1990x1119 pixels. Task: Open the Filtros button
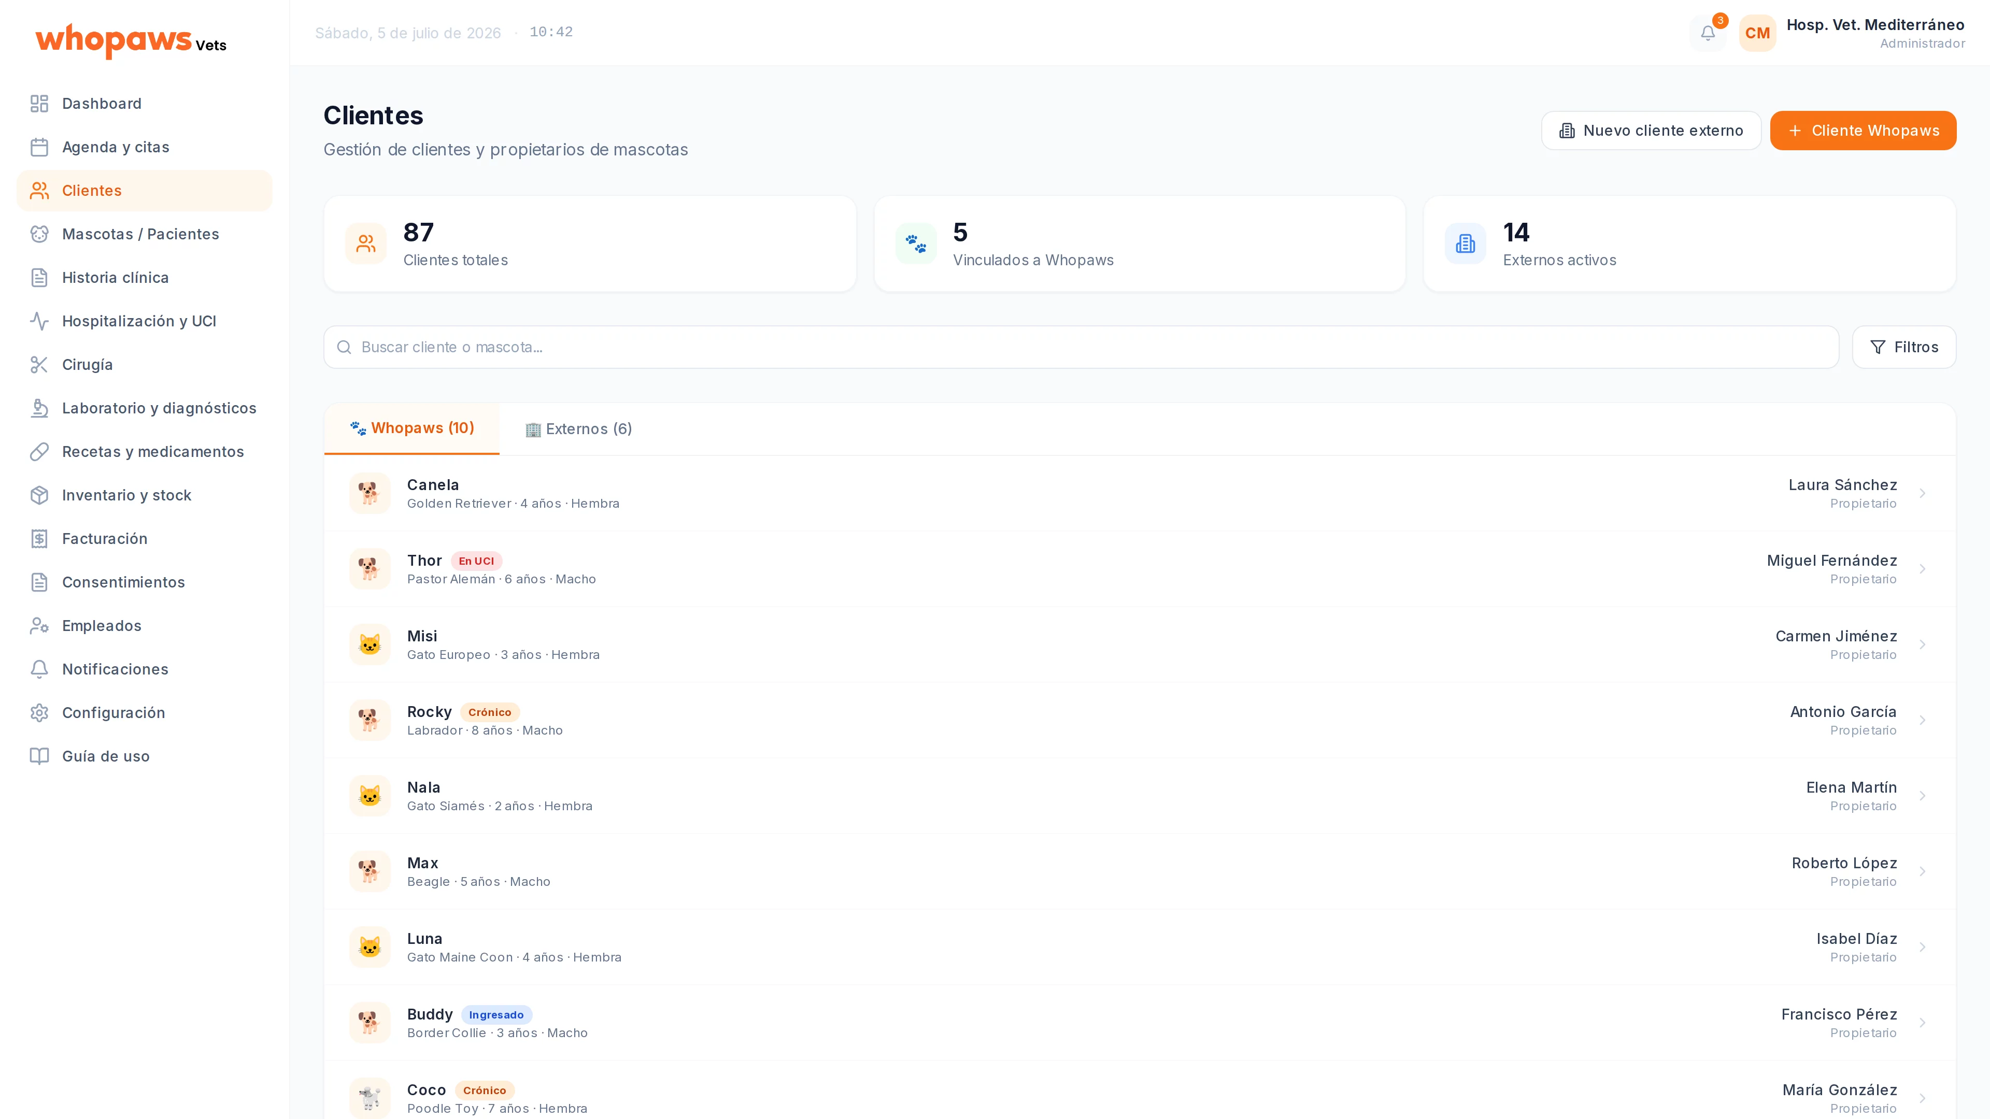click(x=1904, y=347)
